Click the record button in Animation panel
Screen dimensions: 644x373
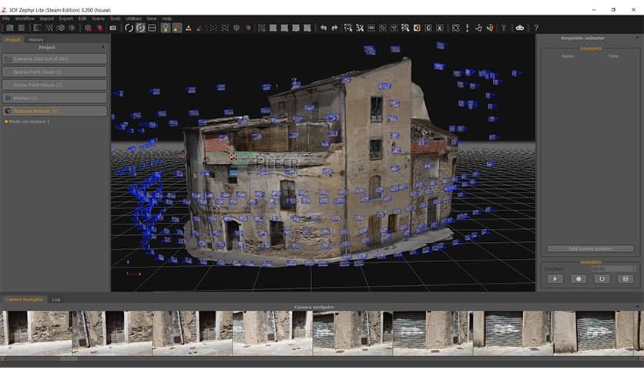[578, 279]
